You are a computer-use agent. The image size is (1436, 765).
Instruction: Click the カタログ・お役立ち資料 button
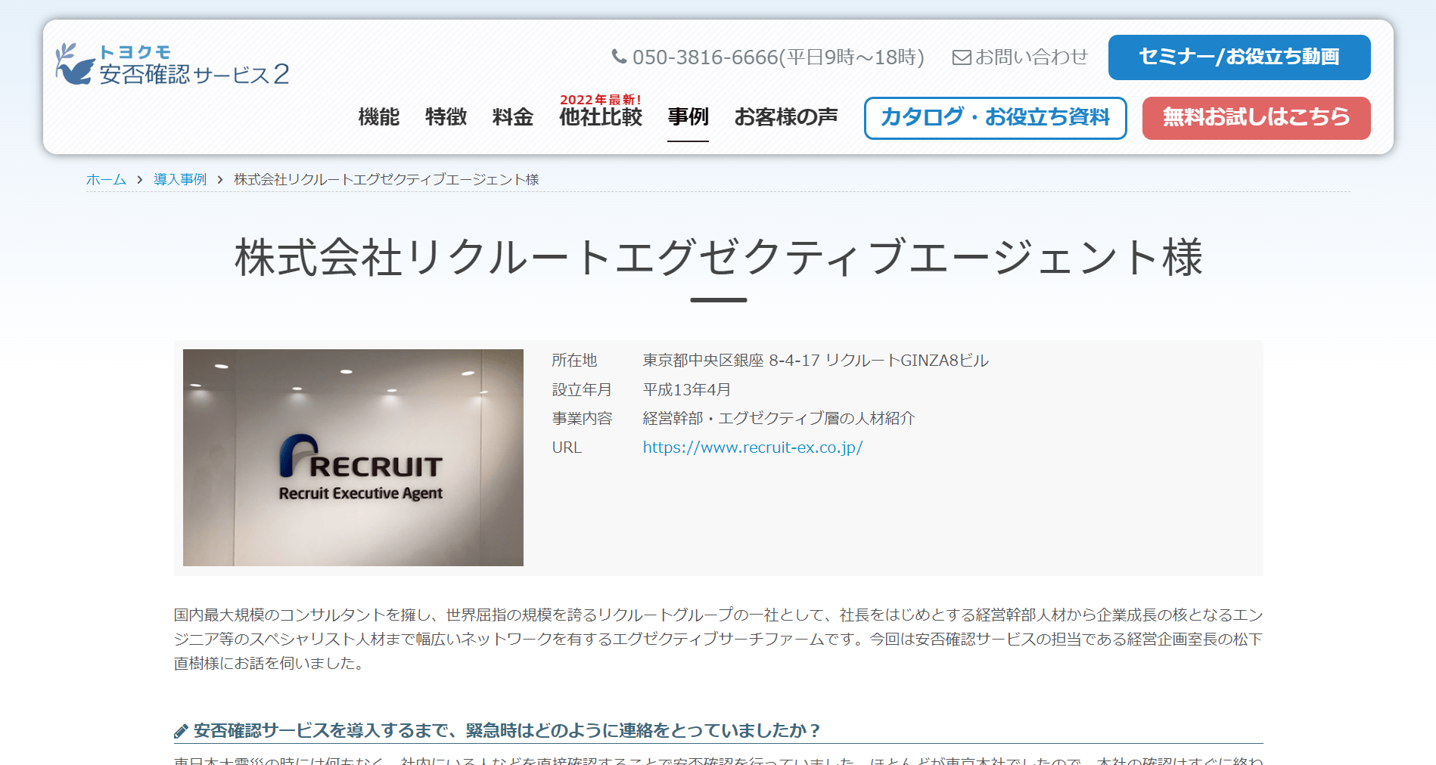(x=996, y=118)
